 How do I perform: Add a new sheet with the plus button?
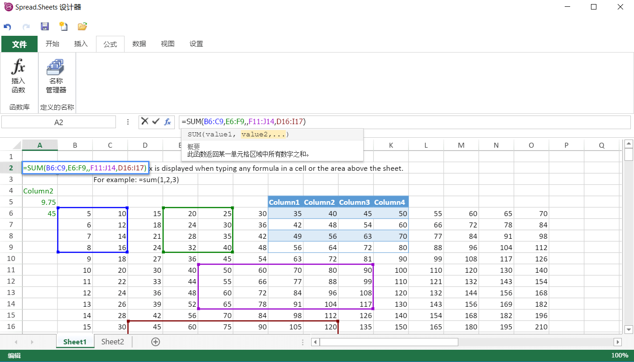pyautogui.click(x=156, y=342)
